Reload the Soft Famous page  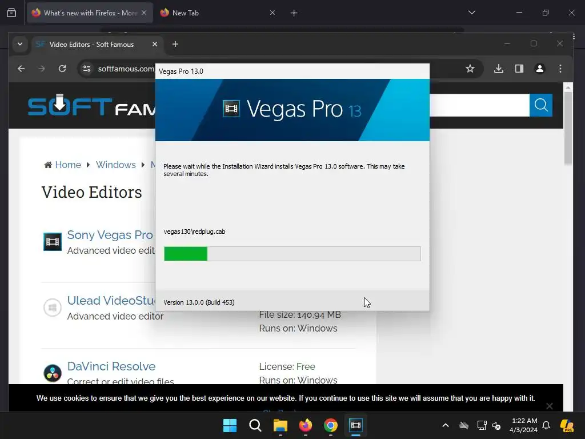(x=62, y=69)
